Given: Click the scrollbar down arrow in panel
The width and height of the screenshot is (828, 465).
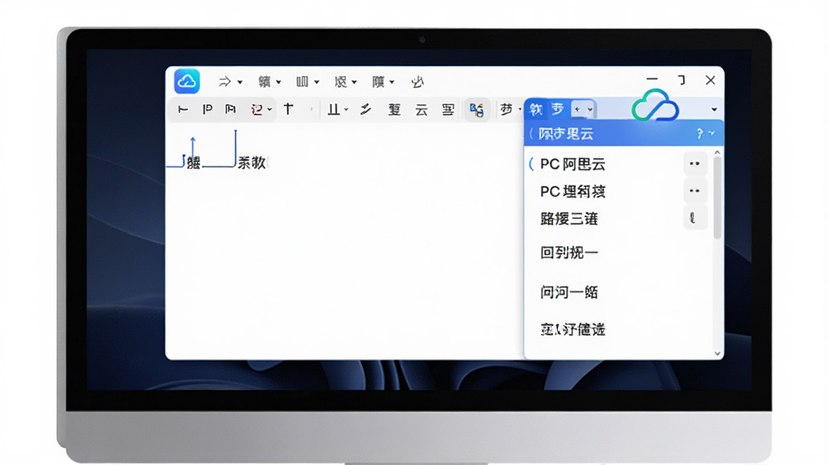Looking at the screenshot, I should [717, 354].
